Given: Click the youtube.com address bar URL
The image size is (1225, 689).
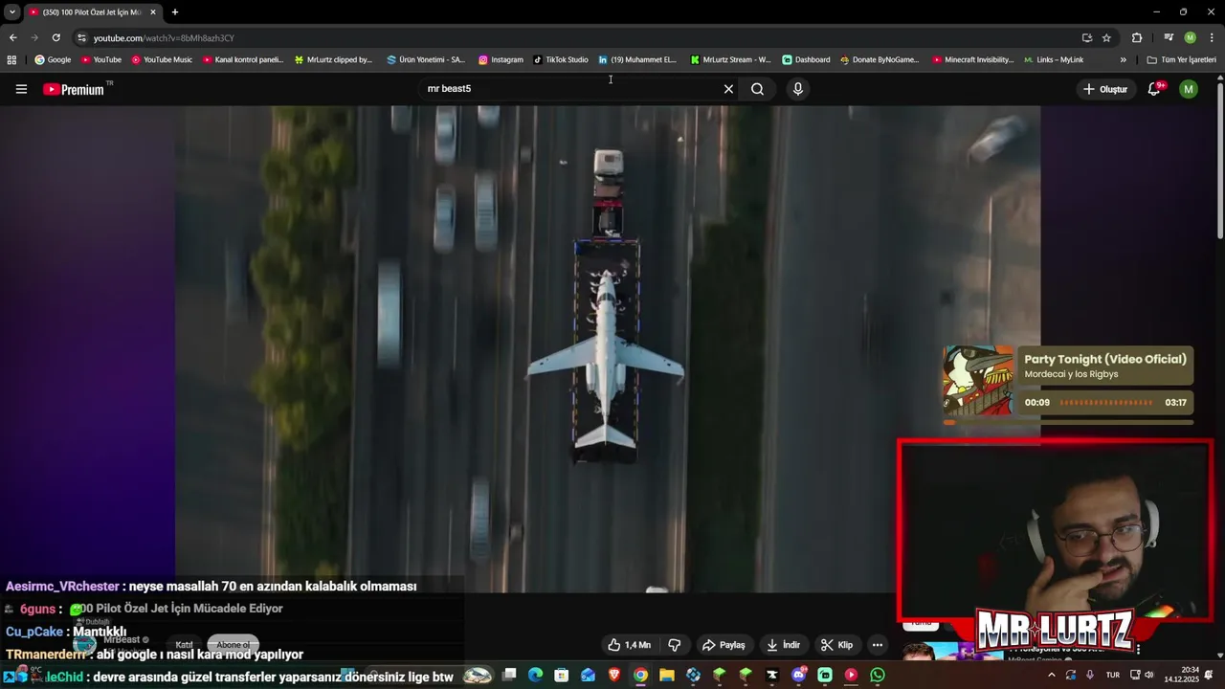Looking at the screenshot, I should (x=164, y=38).
